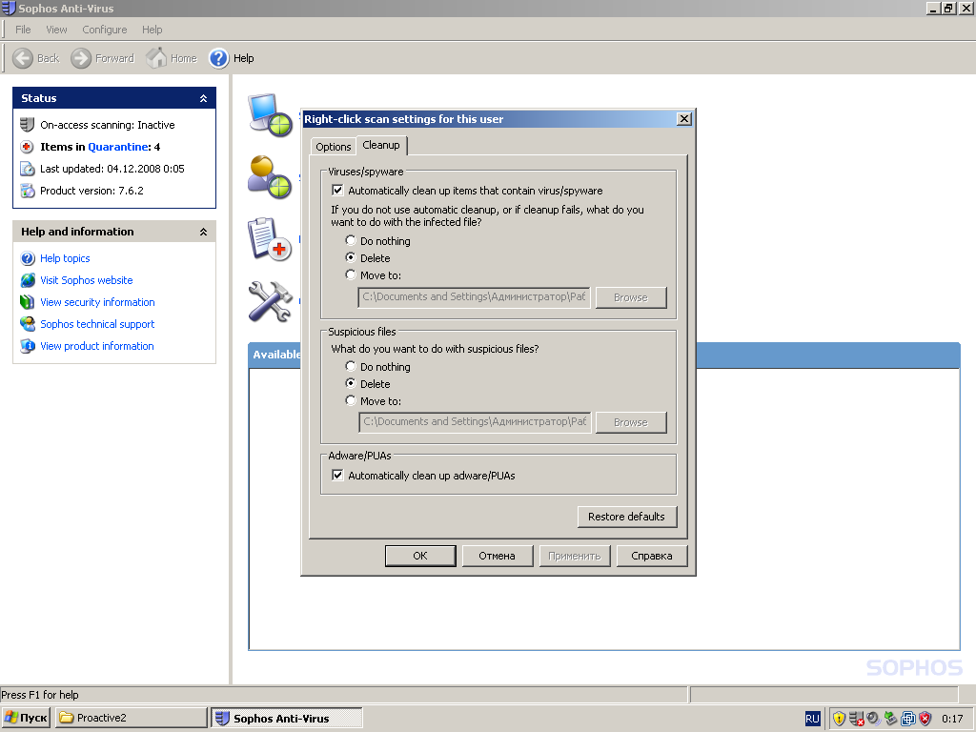Click the RU language indicator in tray
The height and width of the screenshot is (732, 976).
[812, 719]
